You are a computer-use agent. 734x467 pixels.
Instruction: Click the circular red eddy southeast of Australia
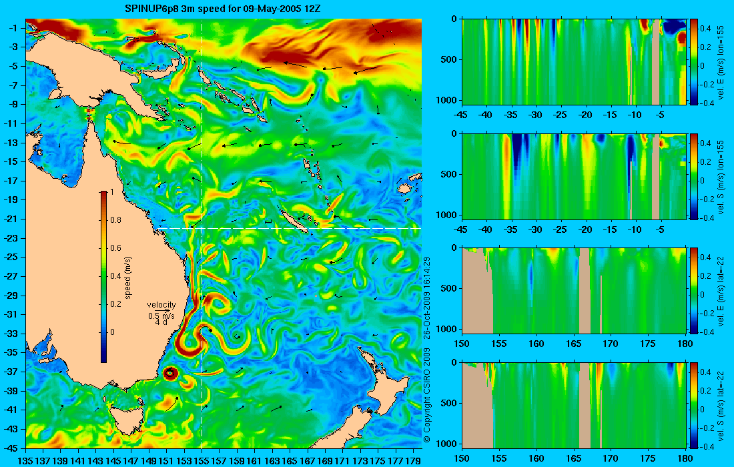(169, 373)
